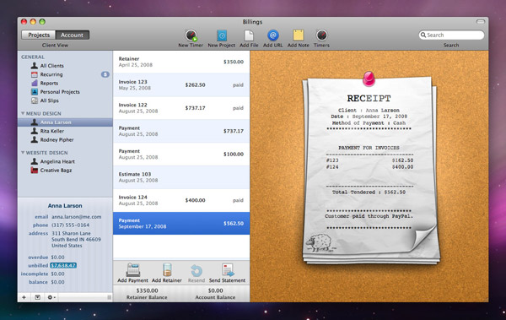The image size is (506, 320).
Task: Click the overdue $0.00 value
Action: [57, 258]
